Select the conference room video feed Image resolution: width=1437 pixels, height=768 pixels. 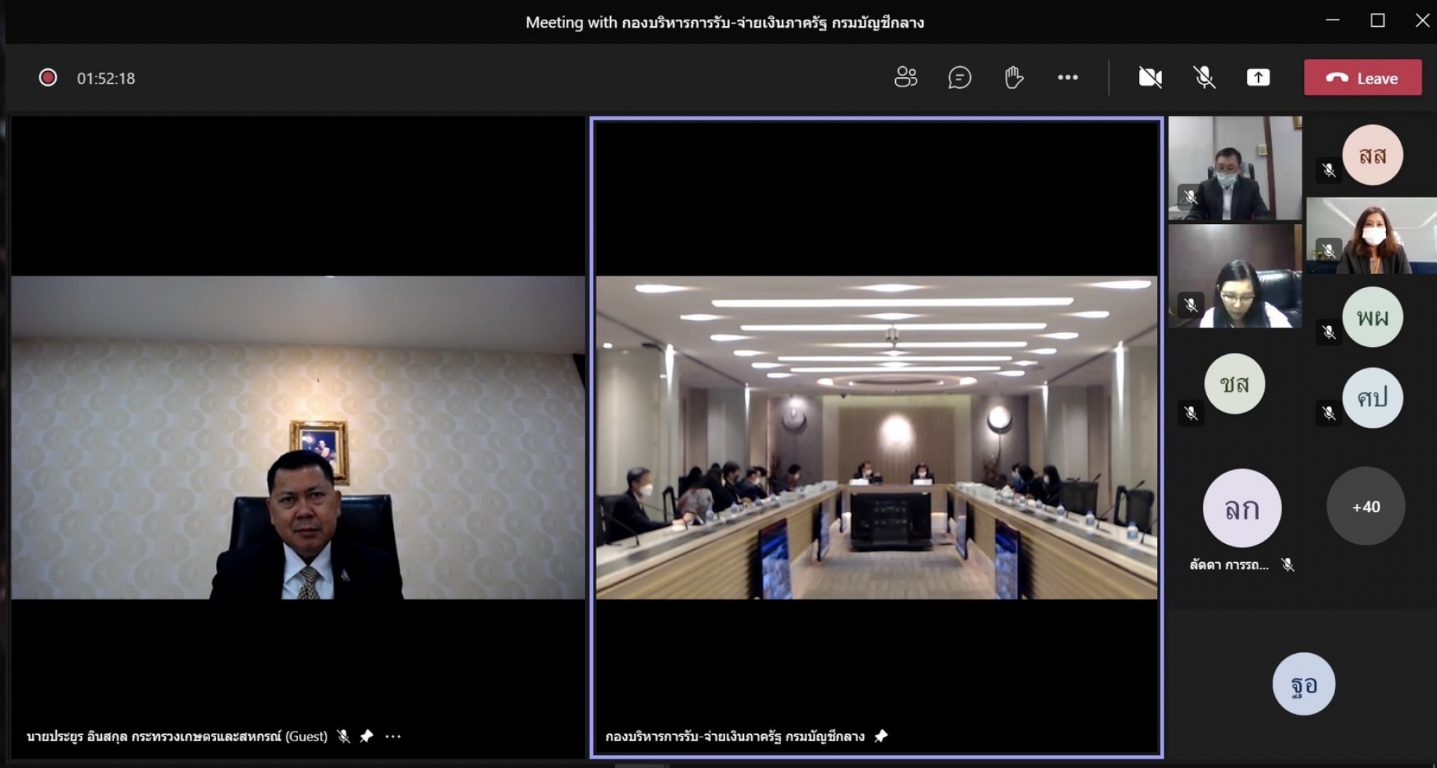click(x=876, y=437)
